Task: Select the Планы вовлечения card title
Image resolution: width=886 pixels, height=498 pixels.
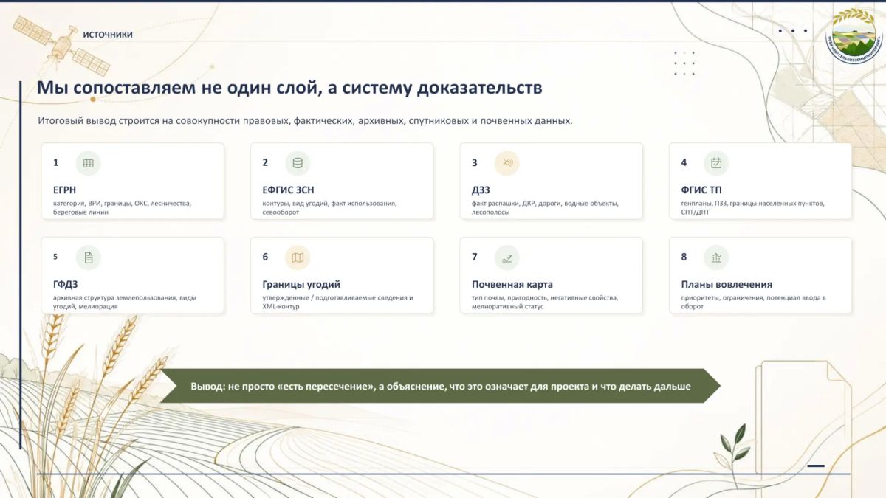Action: [x=727, y=285]
